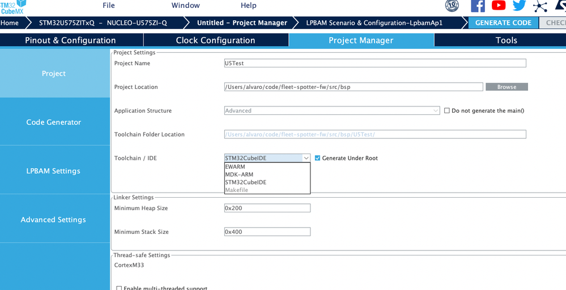Click the Project Location path field
The image size is (566, 290).
[354, 87]
